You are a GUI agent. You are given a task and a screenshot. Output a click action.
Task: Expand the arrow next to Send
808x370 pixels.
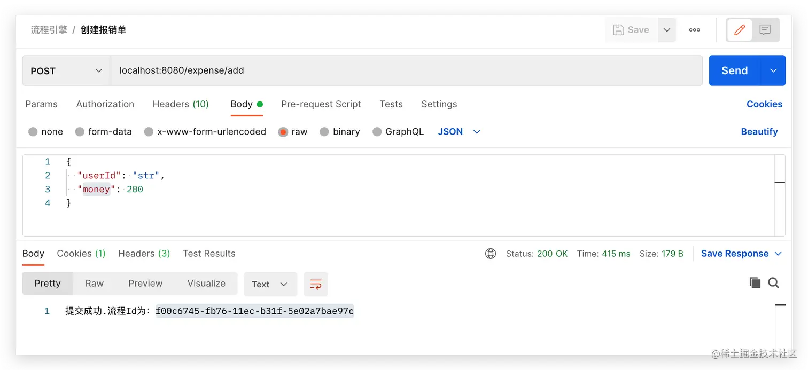coord(773,70)
